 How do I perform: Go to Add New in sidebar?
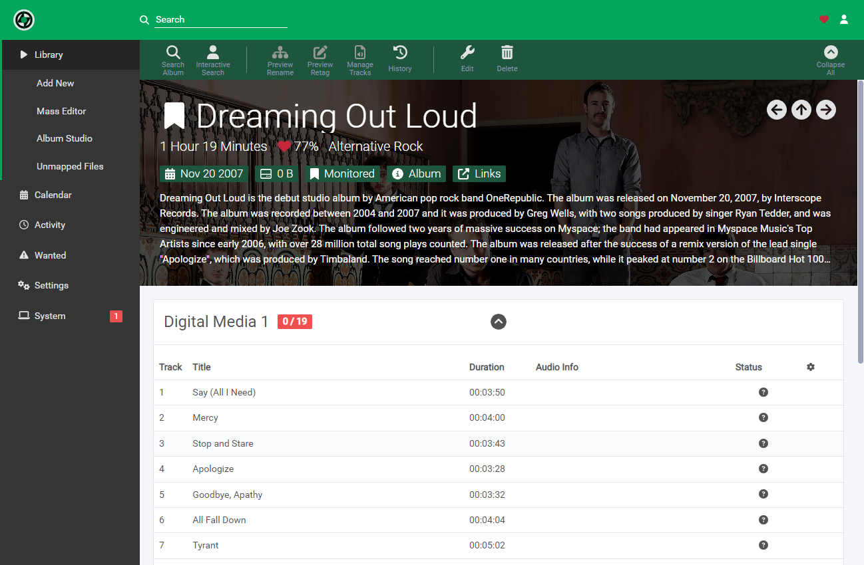70,83
